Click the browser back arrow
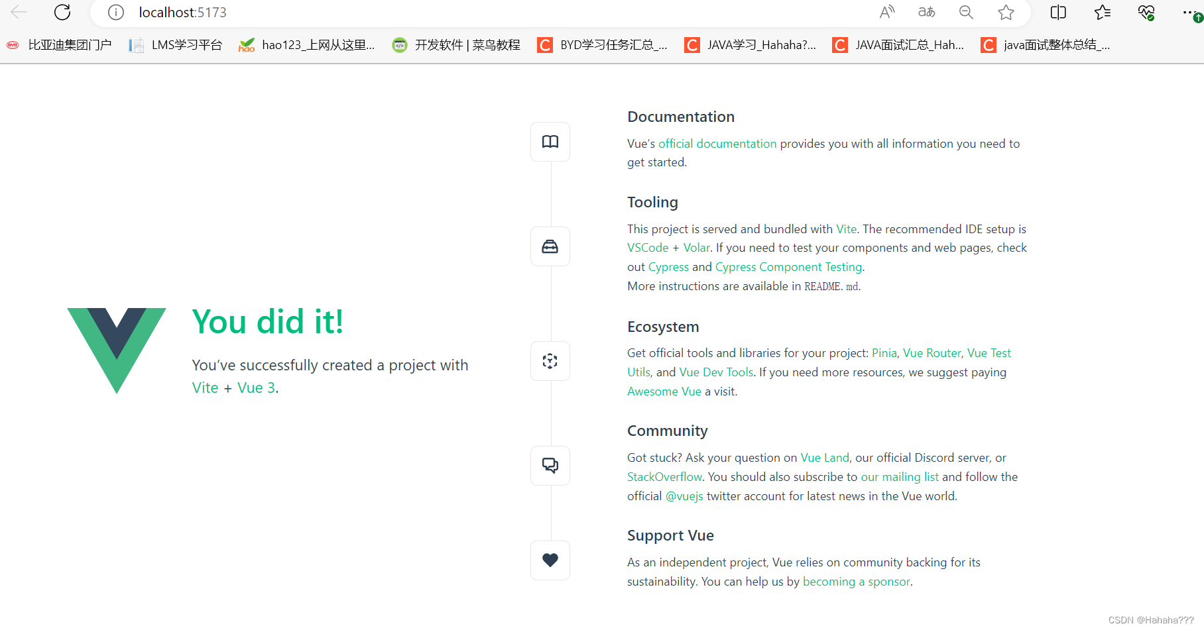 click(19, 12)
